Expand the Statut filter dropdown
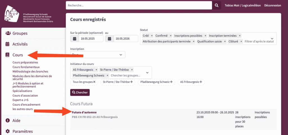288x135 pixels. 272,39
